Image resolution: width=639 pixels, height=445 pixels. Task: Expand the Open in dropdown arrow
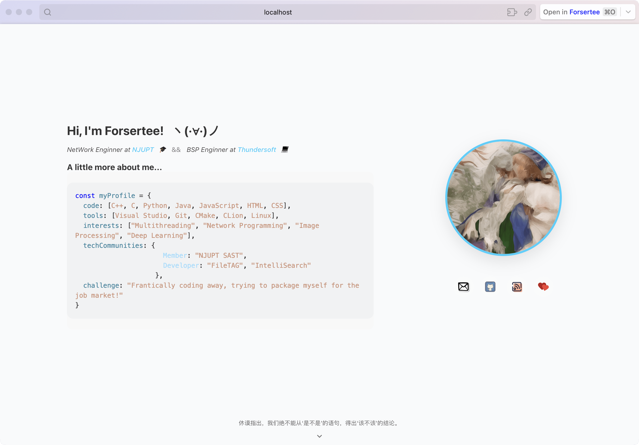[x=628, y=12]
